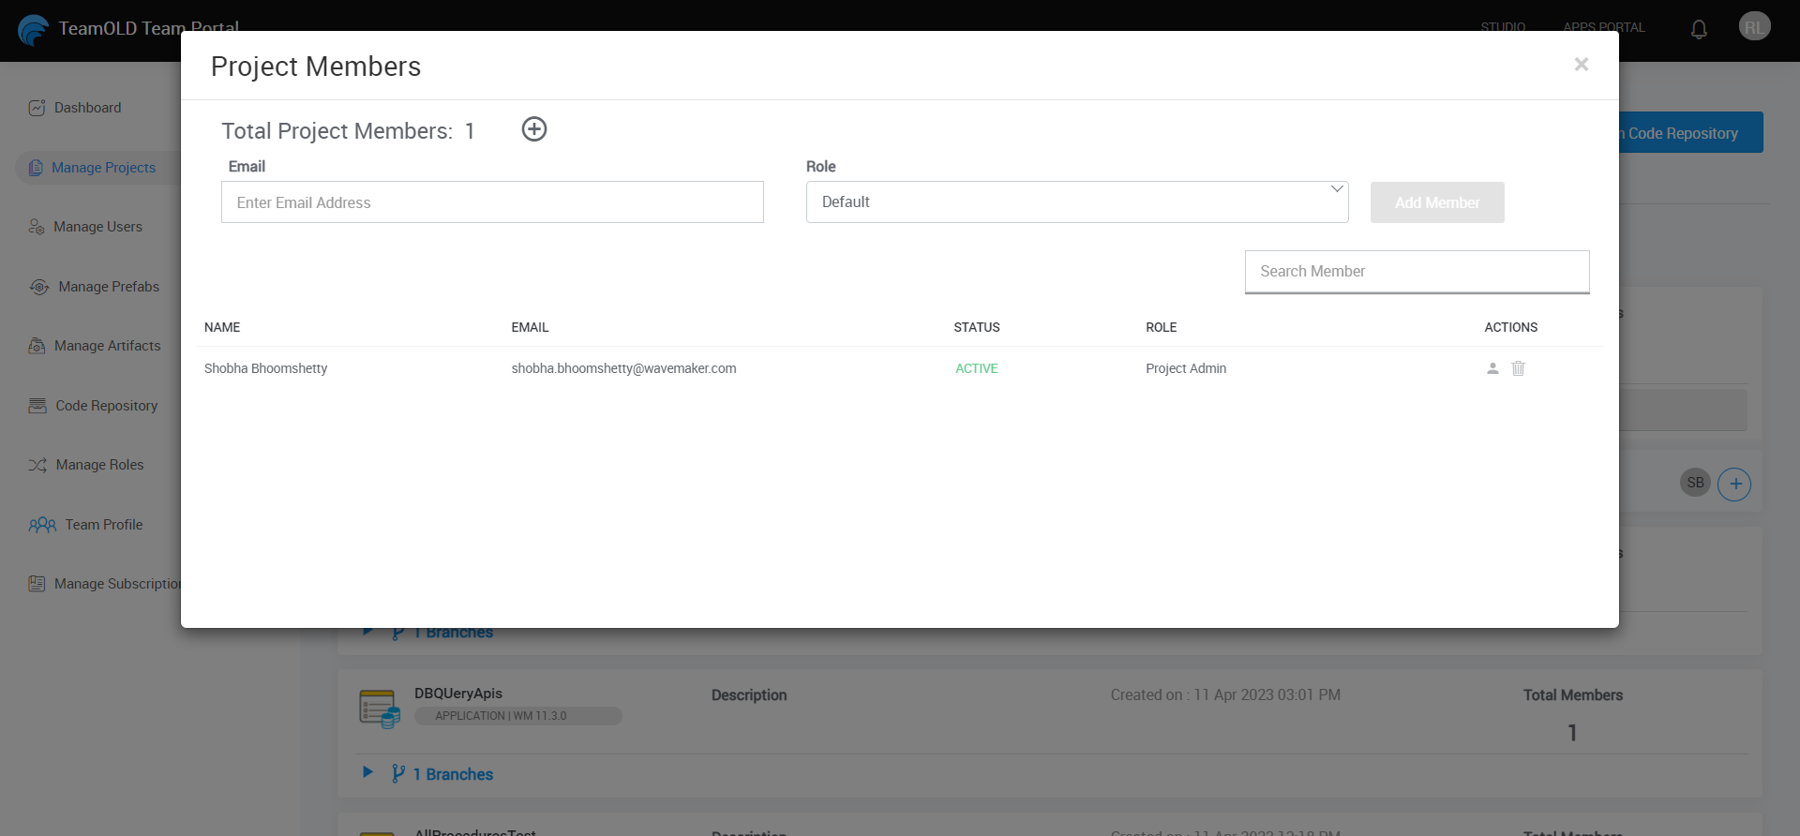Click the SB member avatar badge

(x=1694, y=483)
